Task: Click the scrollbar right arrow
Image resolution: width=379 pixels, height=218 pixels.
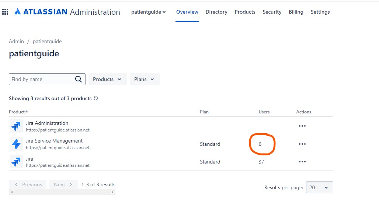Action: 112,192
